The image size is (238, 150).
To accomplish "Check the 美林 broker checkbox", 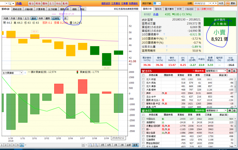I will pos(143,93).
